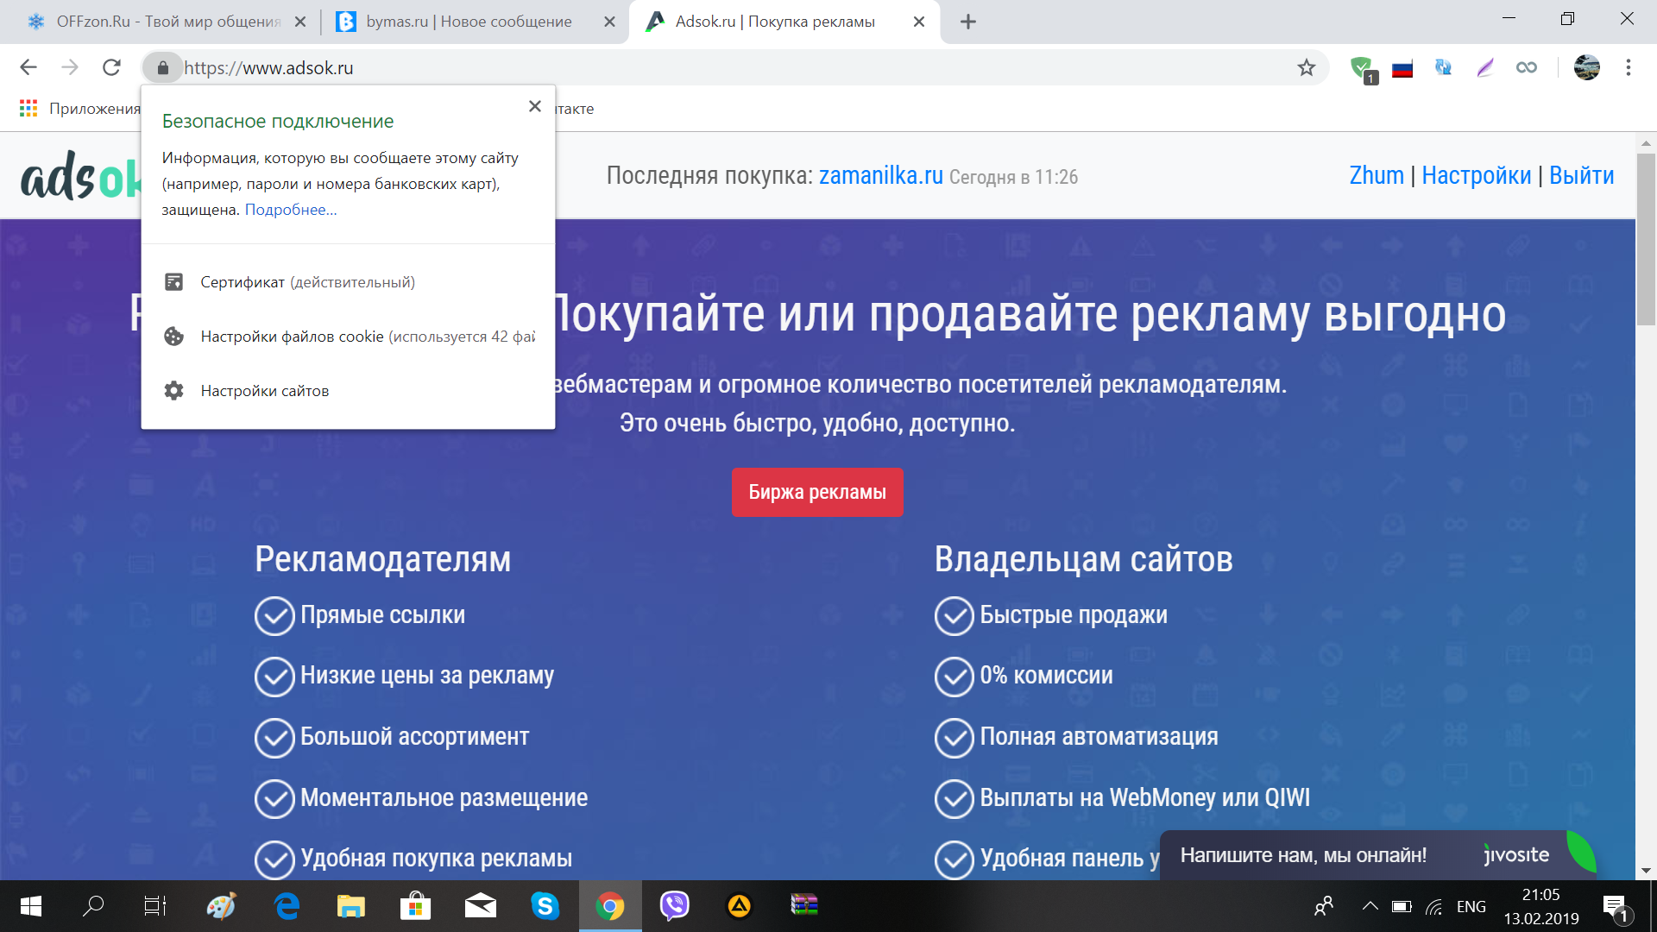Close the secure connection popup
Screen dimensions: 1657x932
[x=534, y=106]
